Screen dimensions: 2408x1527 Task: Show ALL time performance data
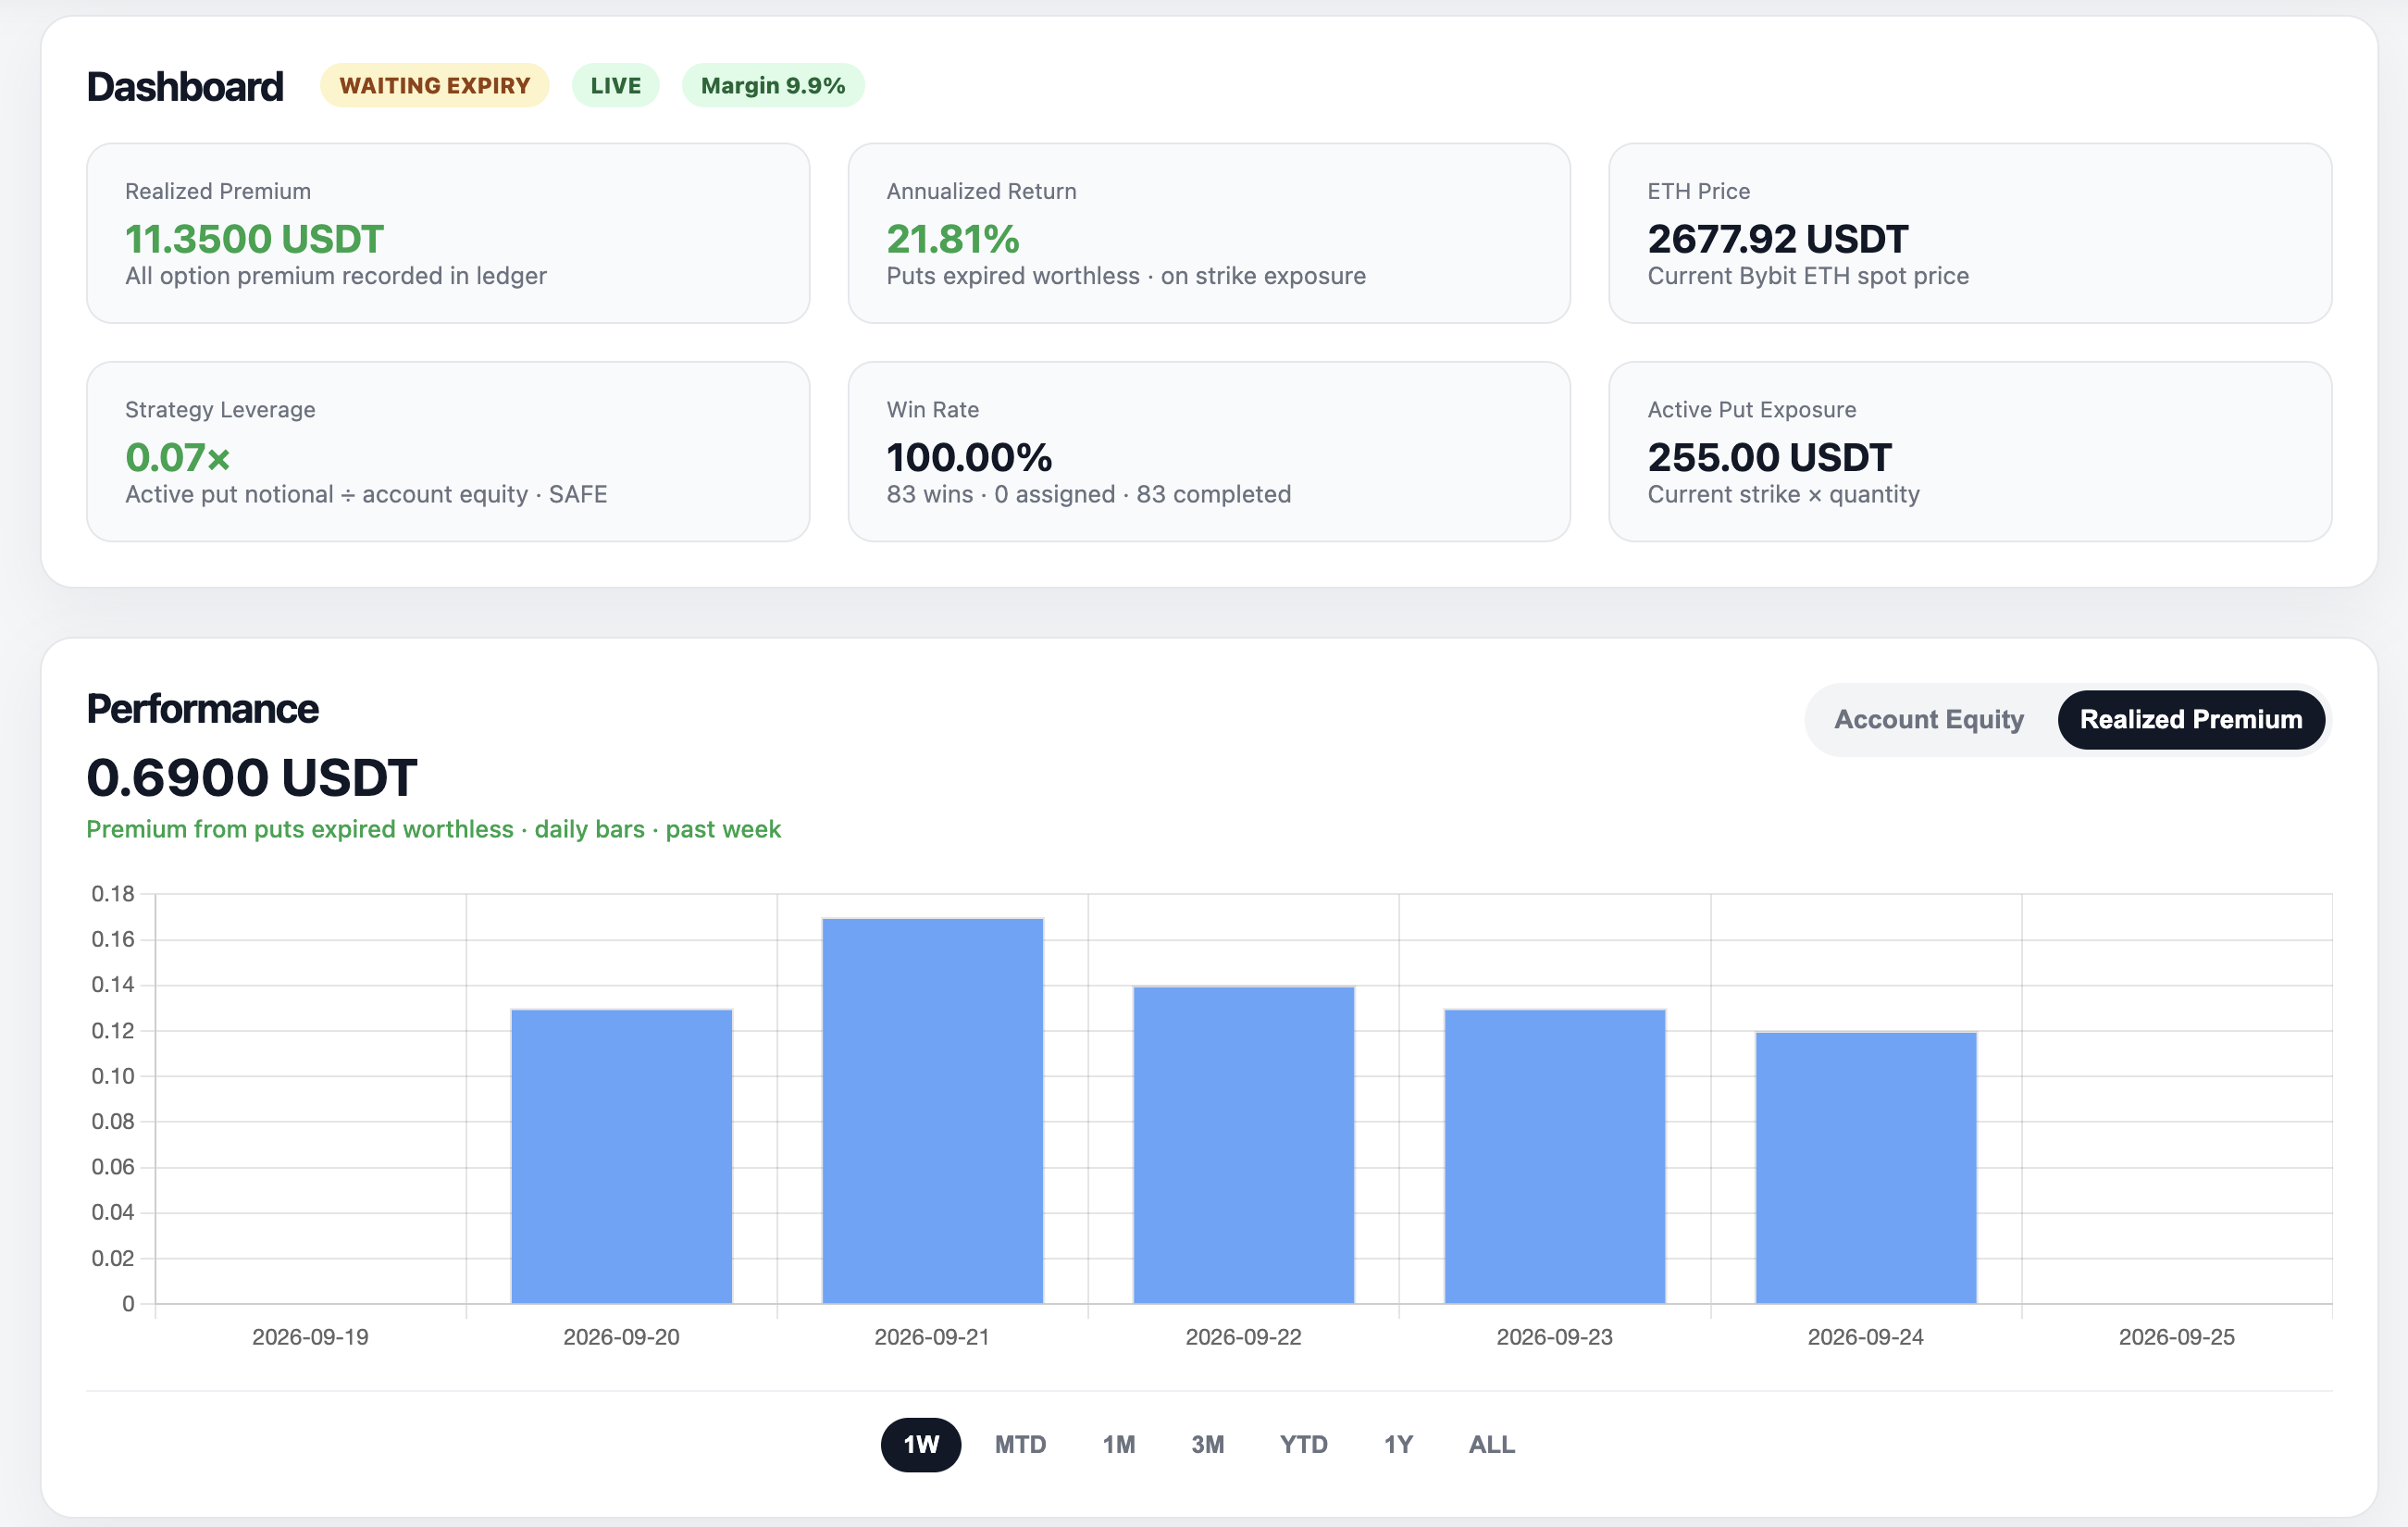(1491, 1444)
